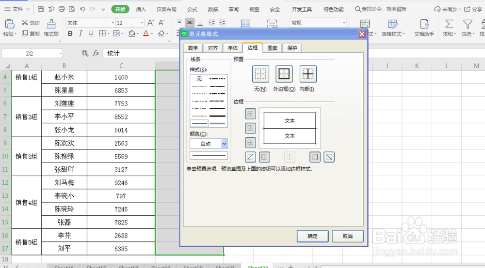Click the decrease indent icon

coord(211,23)
